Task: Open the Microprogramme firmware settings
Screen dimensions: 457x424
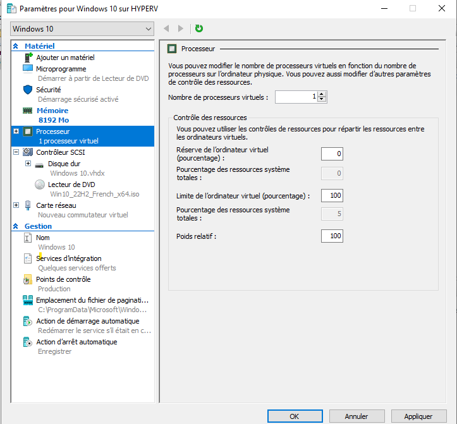Action: click(61, 69)
